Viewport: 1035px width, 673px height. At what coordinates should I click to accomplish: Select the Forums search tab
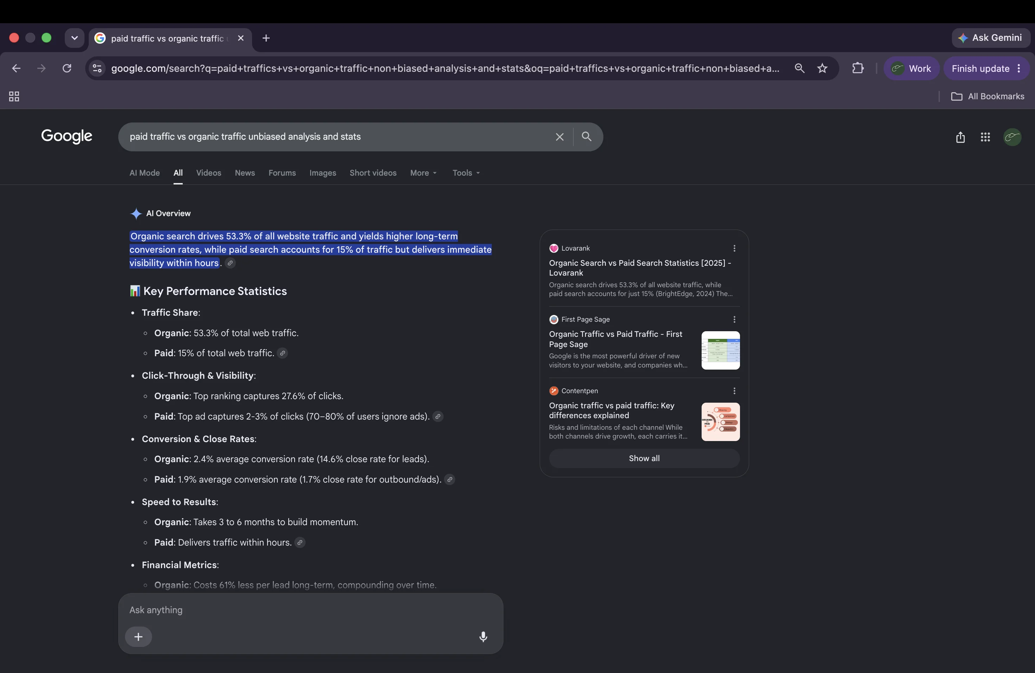(282, 173)
